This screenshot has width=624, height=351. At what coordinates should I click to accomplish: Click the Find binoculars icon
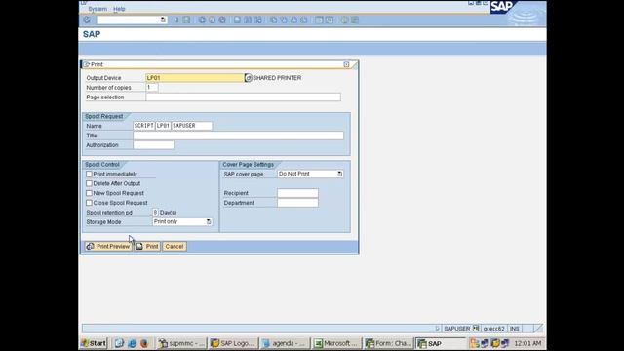[x=248, y=19]
